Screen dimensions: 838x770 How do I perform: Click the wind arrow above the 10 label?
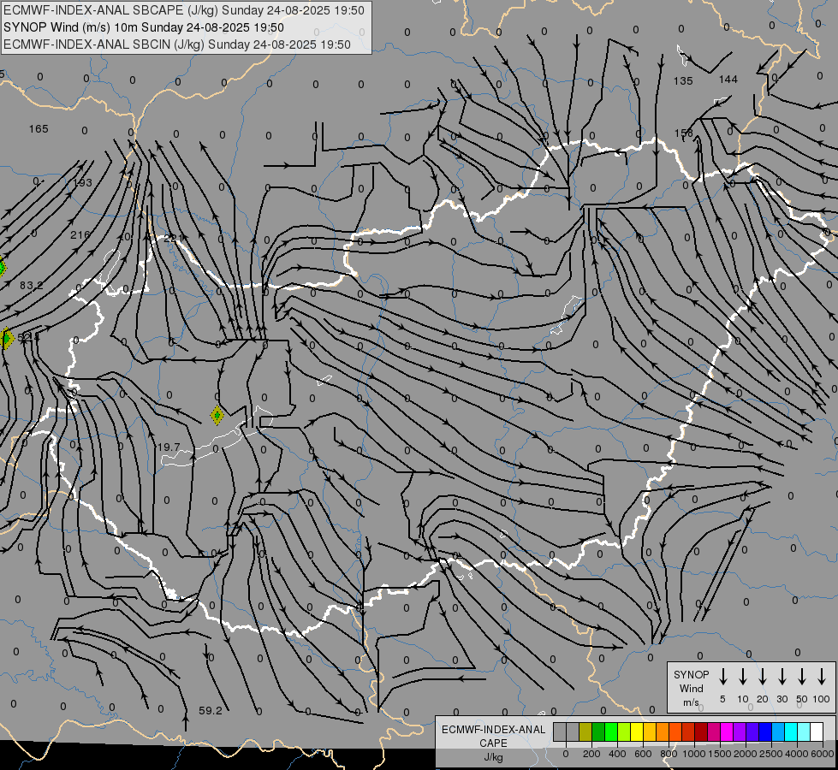click(x=743, y=677)
